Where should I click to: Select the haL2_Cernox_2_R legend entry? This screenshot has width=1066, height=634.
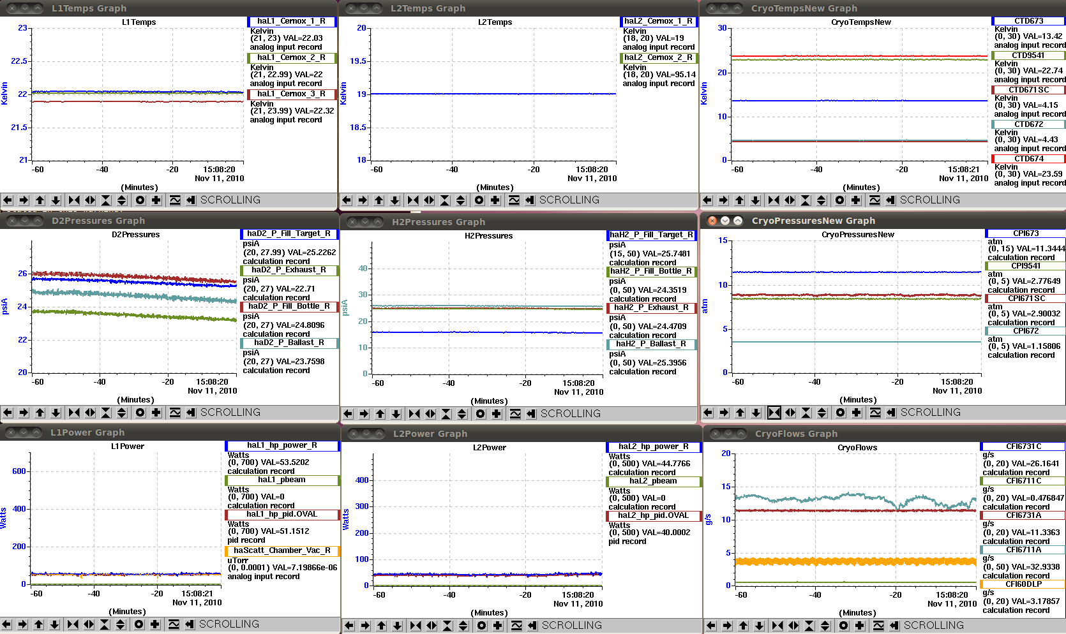tap(659, 57)
